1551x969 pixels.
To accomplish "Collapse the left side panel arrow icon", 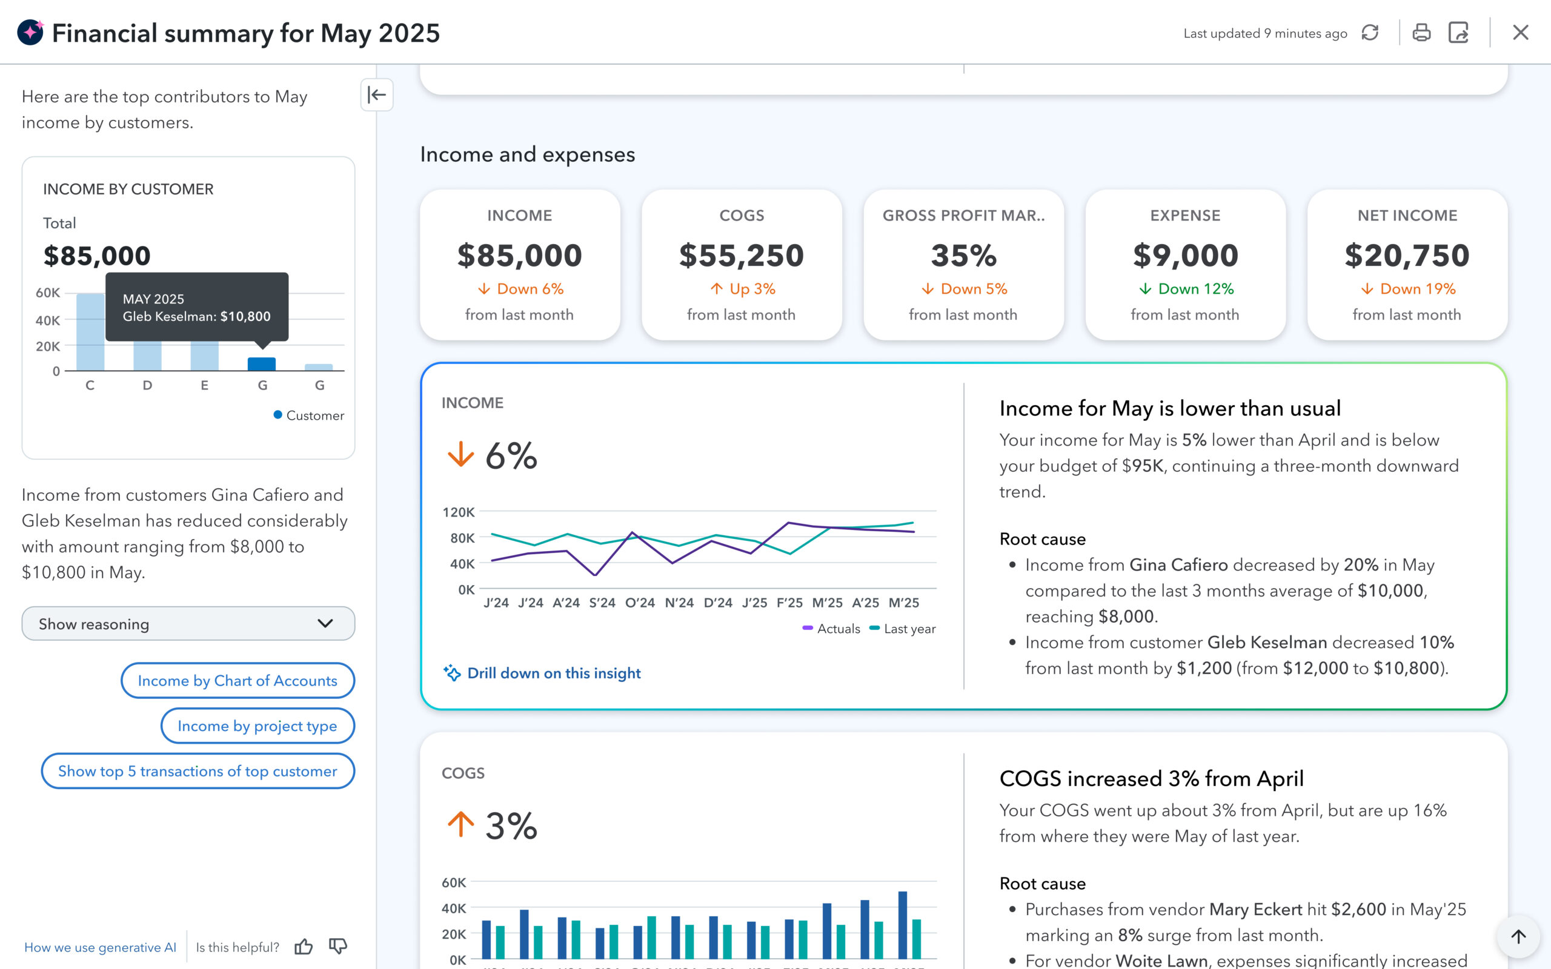I will (376, 95).
